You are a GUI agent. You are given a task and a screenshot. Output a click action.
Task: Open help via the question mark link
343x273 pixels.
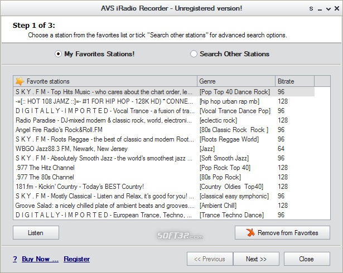(15, 259)
